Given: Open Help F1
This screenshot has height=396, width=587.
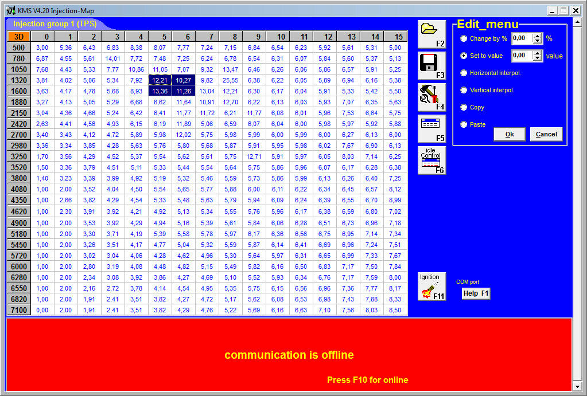Looking at the screenshot, I should tap(476, 293).
